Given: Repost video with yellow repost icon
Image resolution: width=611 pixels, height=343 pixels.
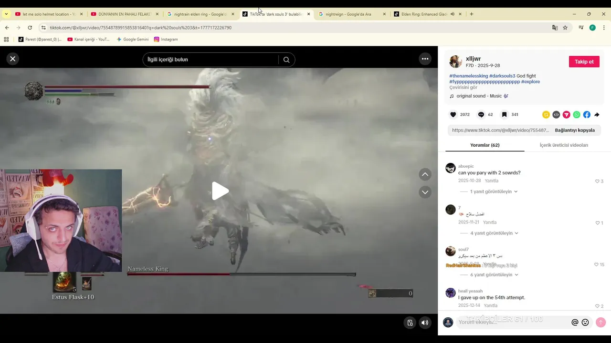Looking at the screenshot, I should pos(546,114).
